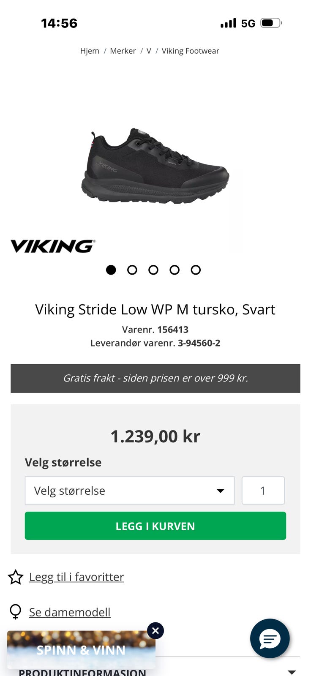311x676 pixels.
Task: Open the Velg størrelse size dropdown
Action: [x=129, y=491]
